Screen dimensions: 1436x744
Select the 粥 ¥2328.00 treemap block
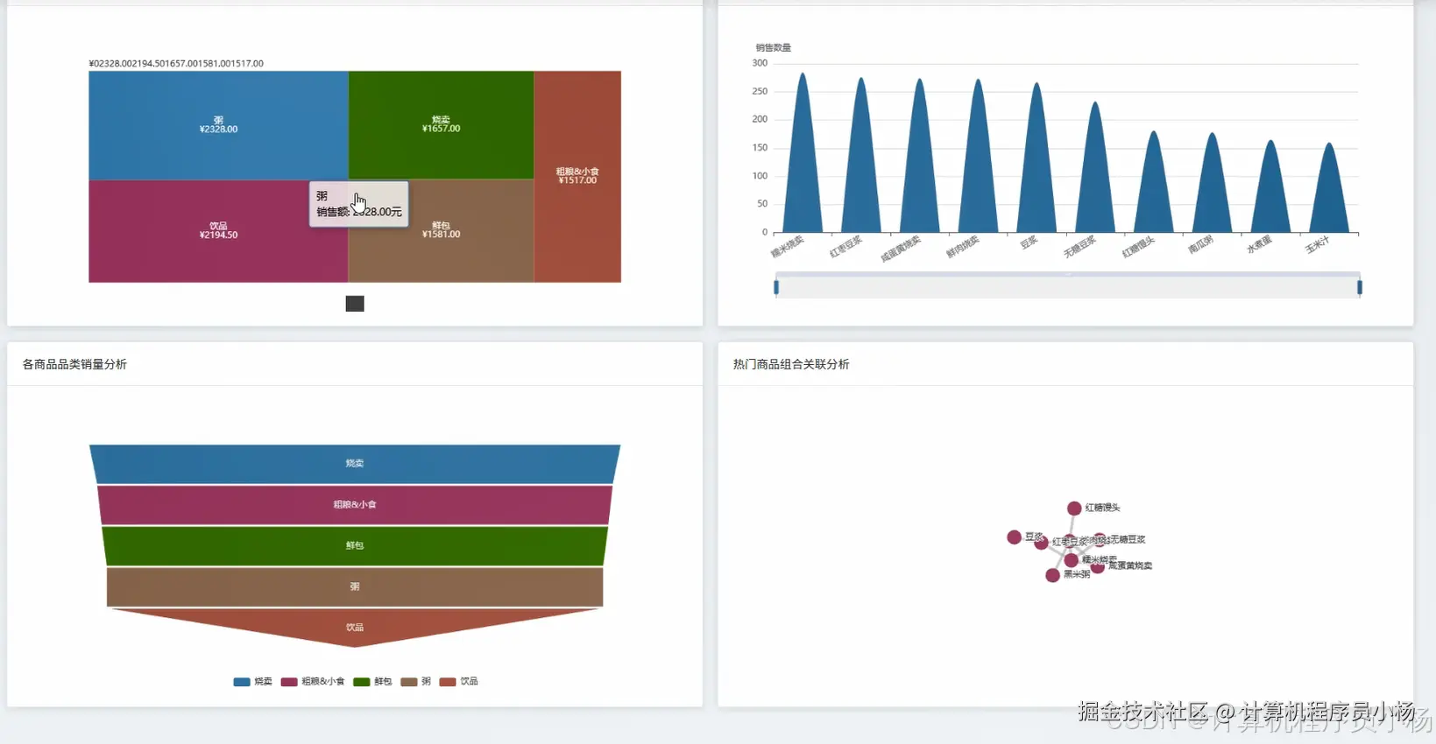tap(218, 125)
